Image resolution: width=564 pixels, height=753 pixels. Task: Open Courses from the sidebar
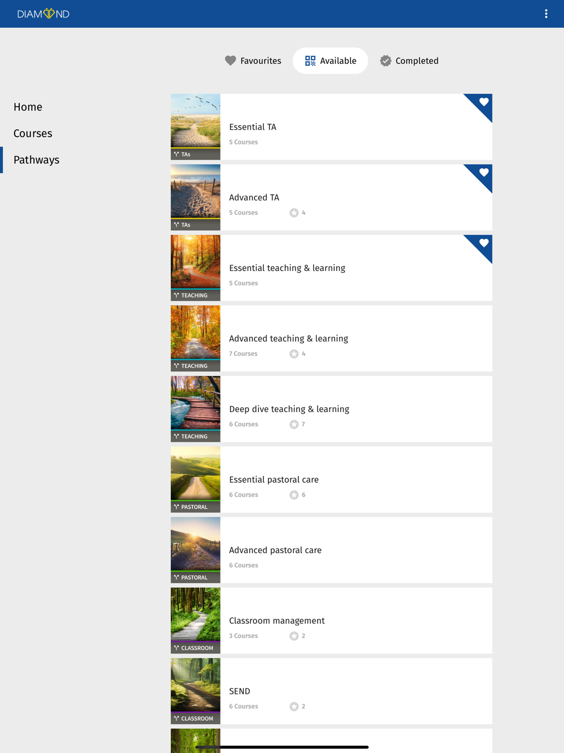coord(33,133)
